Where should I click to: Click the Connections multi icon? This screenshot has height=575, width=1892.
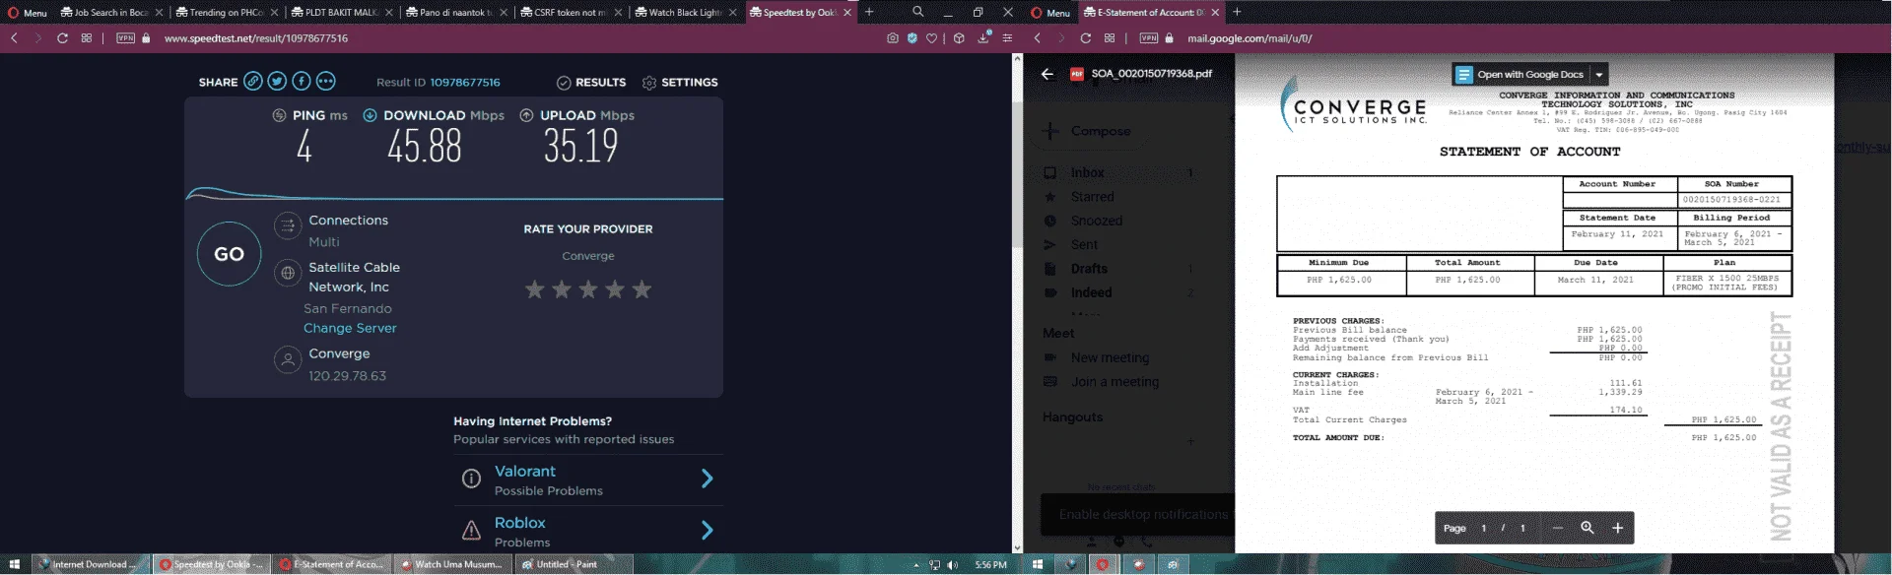tap(288, 226)
